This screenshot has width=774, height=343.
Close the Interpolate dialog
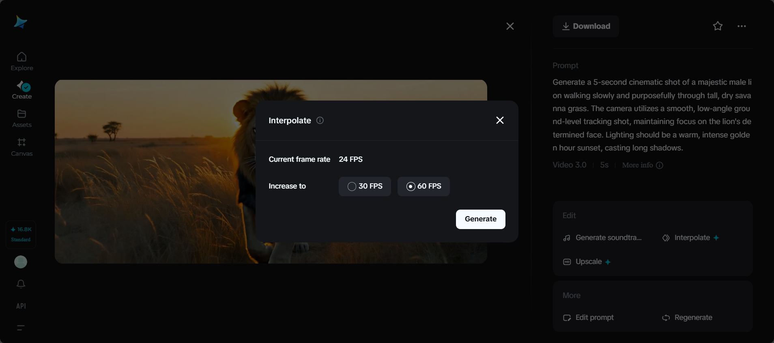click(500, 120)
